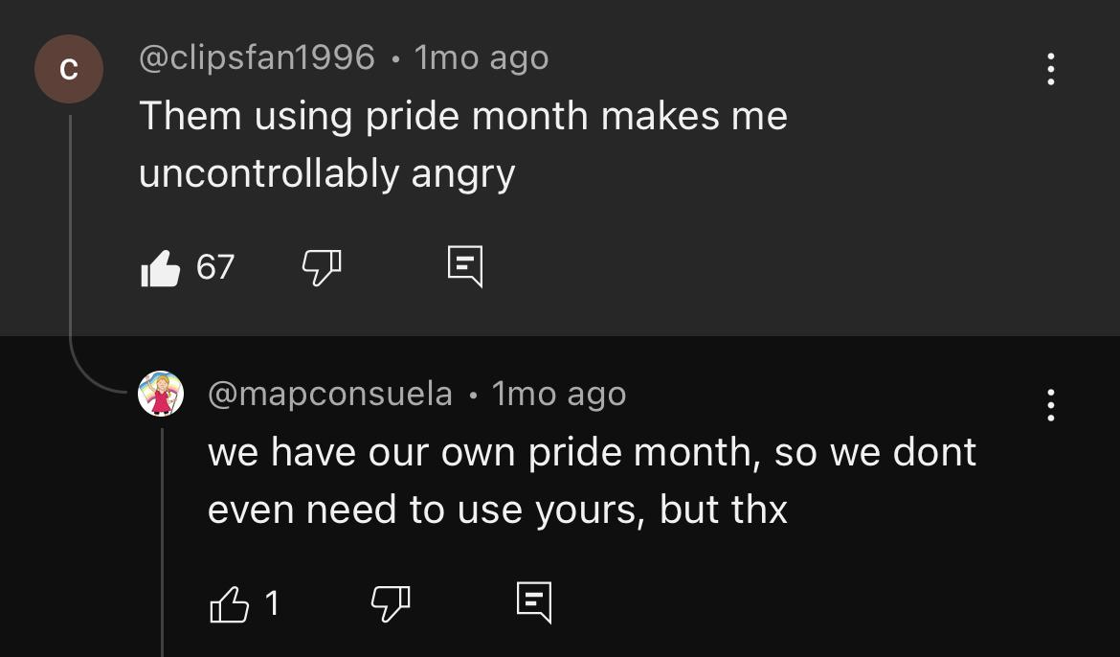This screenshot has width=1120, height=657.
Task: Dislike the pride month angry comment
Action: tap(322, 267)
